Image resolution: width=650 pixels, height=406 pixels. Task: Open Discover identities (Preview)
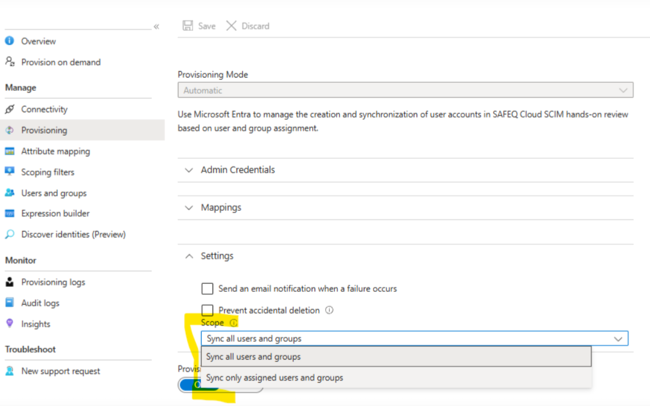(x=74, y=234)
